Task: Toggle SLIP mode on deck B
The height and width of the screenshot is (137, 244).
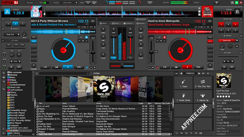Action: [x=210, y=37]
